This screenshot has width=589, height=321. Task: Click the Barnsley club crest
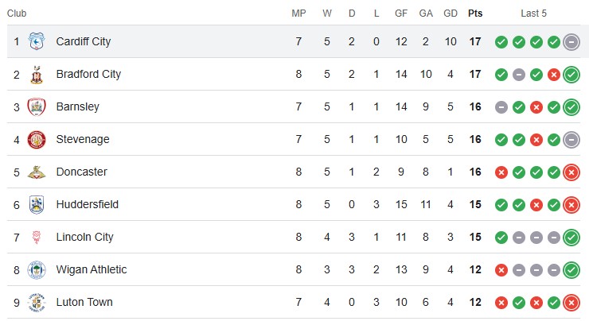(37, 107)
